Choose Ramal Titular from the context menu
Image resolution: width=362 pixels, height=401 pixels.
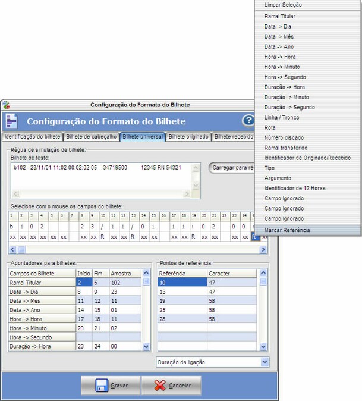(280, 17)
